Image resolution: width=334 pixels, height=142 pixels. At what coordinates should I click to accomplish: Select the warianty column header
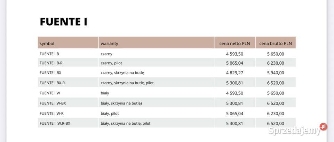click(x=110, y=43)
